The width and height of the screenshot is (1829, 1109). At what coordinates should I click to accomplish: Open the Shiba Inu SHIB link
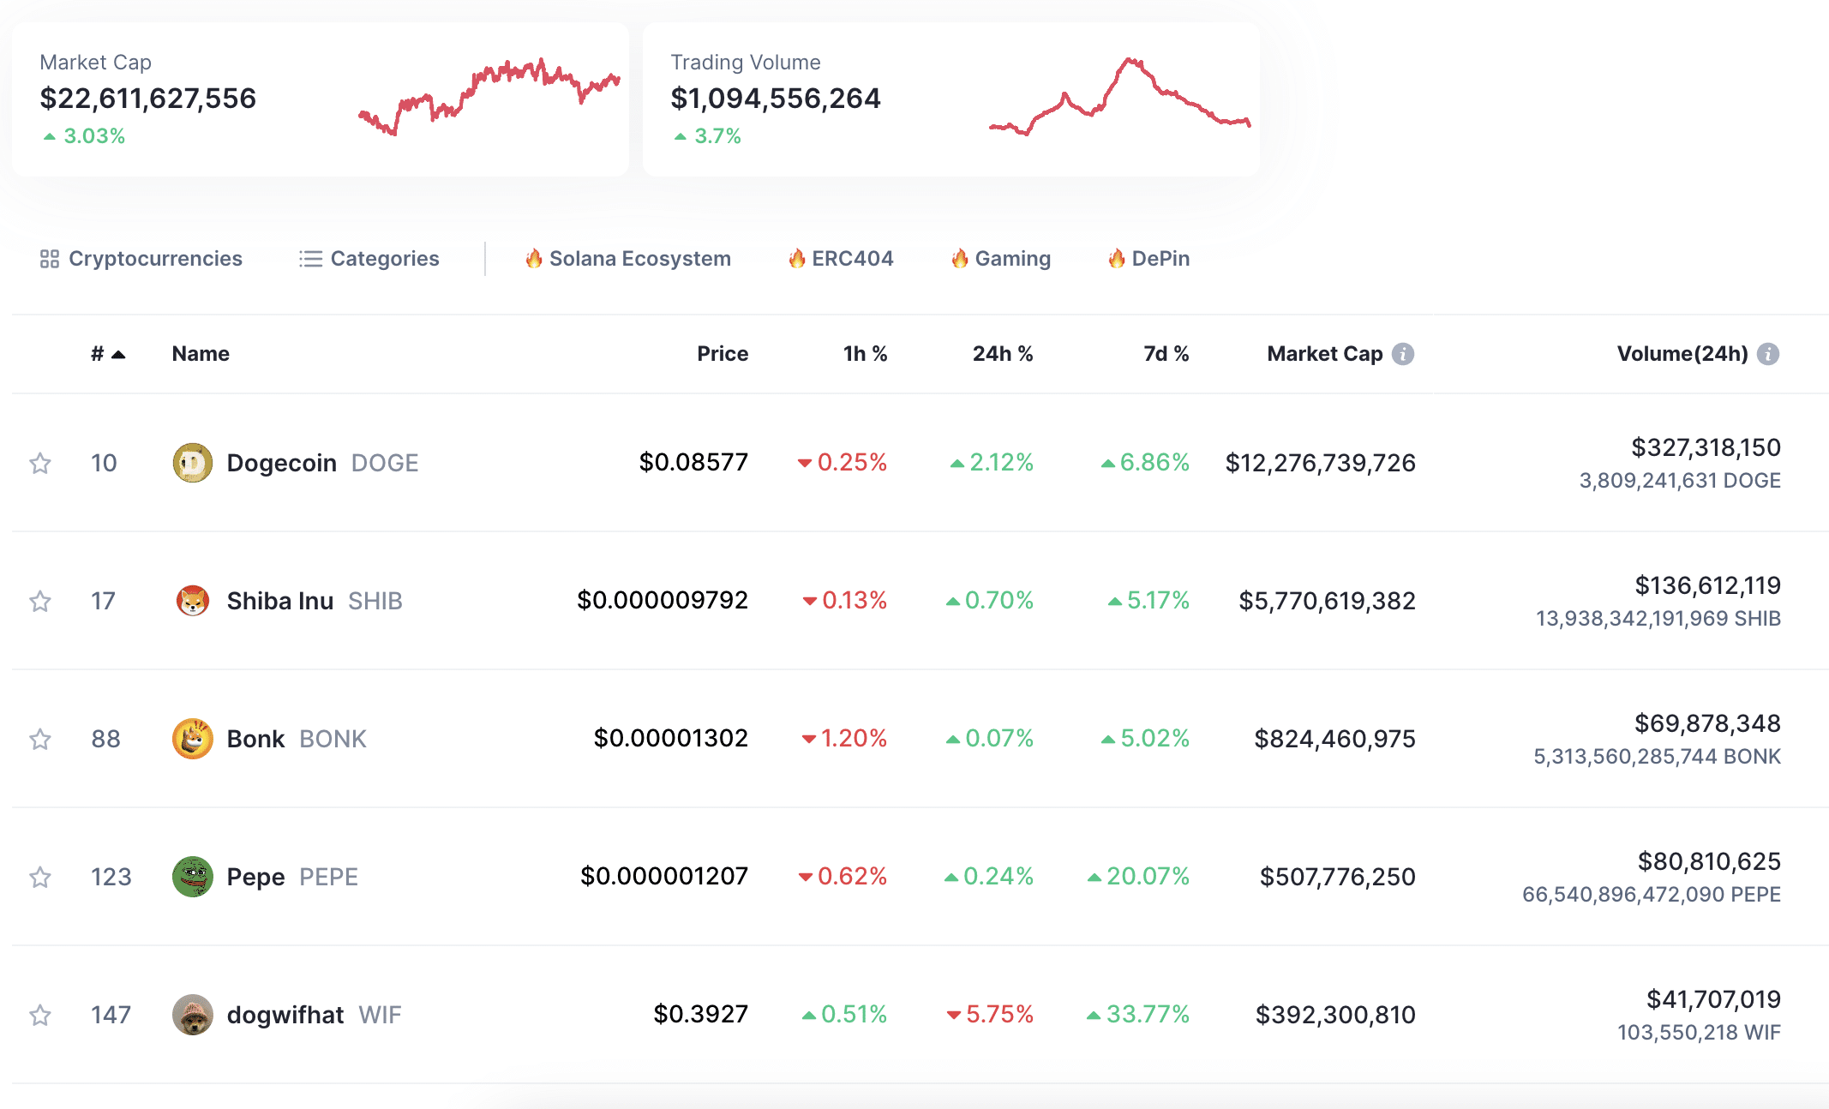coord(315,601)
